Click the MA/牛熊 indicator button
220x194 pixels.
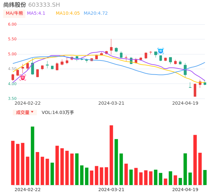14,13
